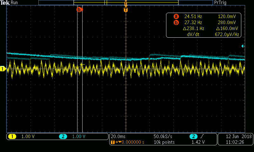Click the Tek logo
Image resolution: width=254 pixels, height=152 pixels.
coord(5,3)
